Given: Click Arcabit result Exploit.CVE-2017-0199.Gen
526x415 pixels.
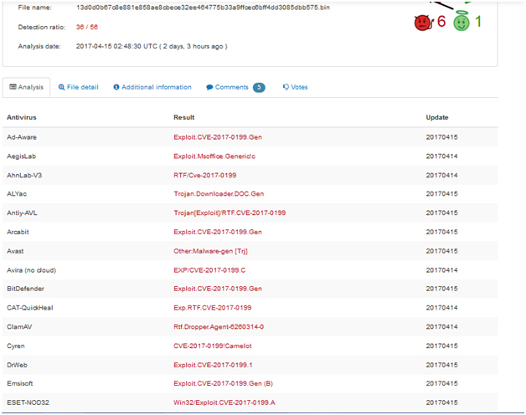Looking at the screenshot, I should coord(218,232).
